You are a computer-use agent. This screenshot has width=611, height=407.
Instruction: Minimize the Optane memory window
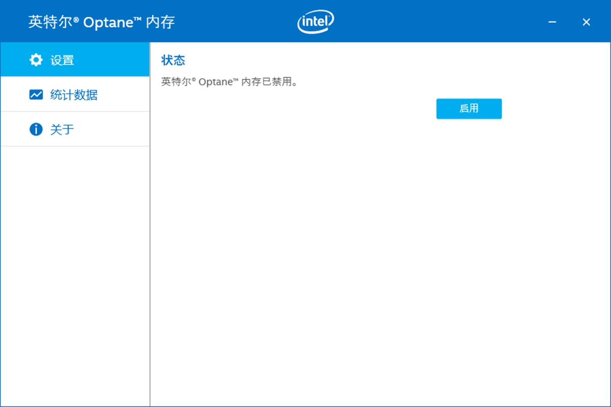tap(552, 22)
